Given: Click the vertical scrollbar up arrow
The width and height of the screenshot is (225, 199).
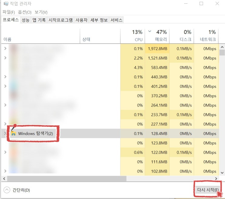Looking at the screenshot, I should (222, 47).
